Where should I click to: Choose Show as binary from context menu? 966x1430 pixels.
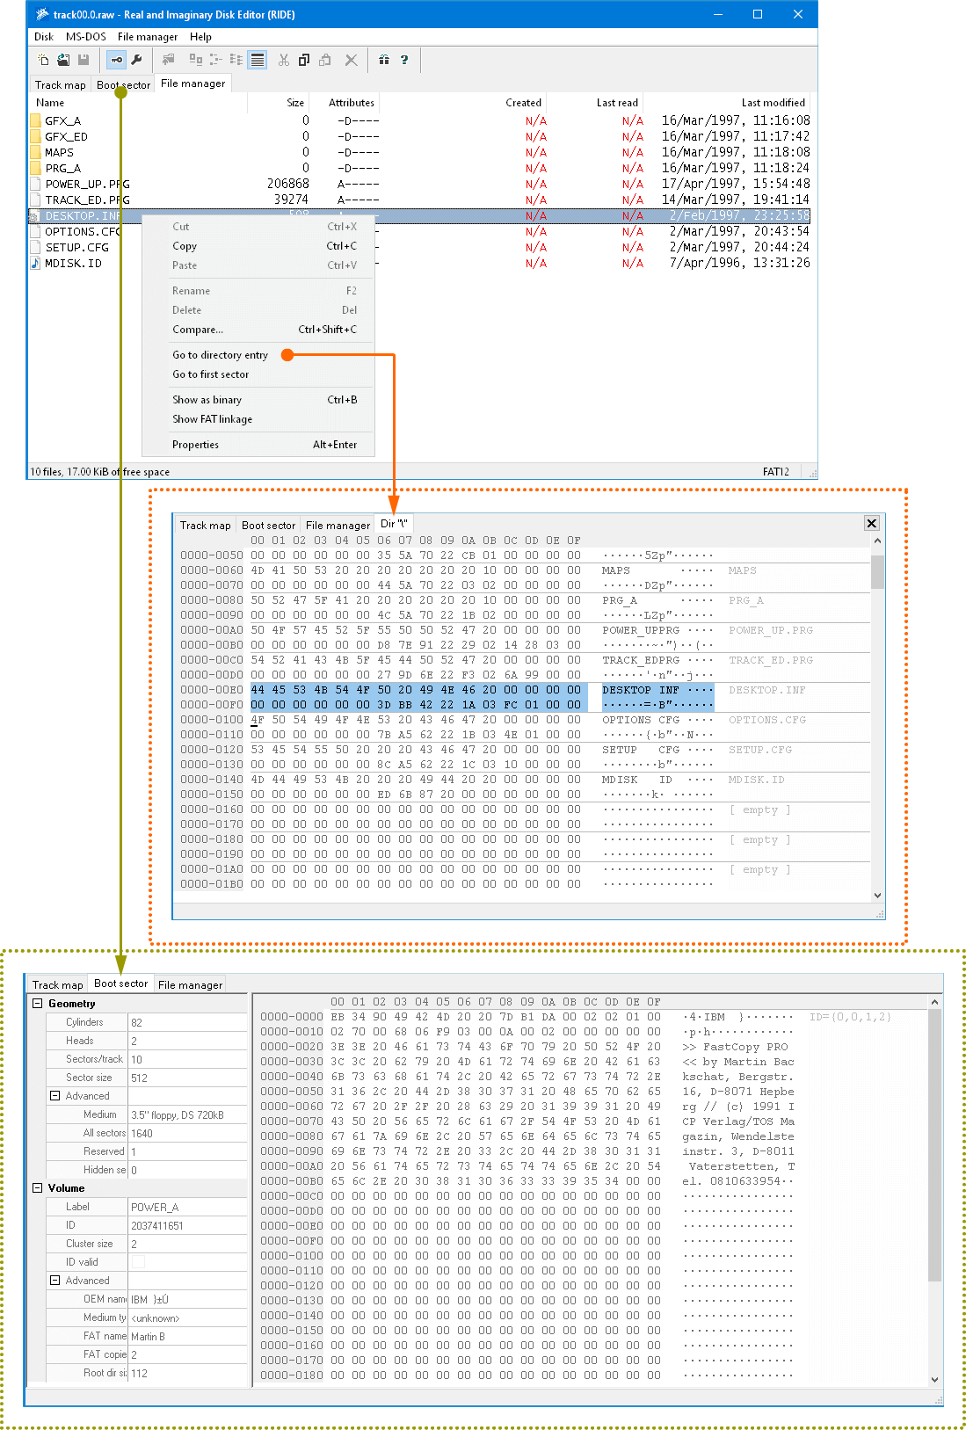258,400
